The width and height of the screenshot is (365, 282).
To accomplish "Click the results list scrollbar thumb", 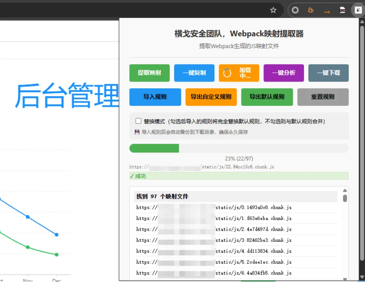I will click(345, 198).
